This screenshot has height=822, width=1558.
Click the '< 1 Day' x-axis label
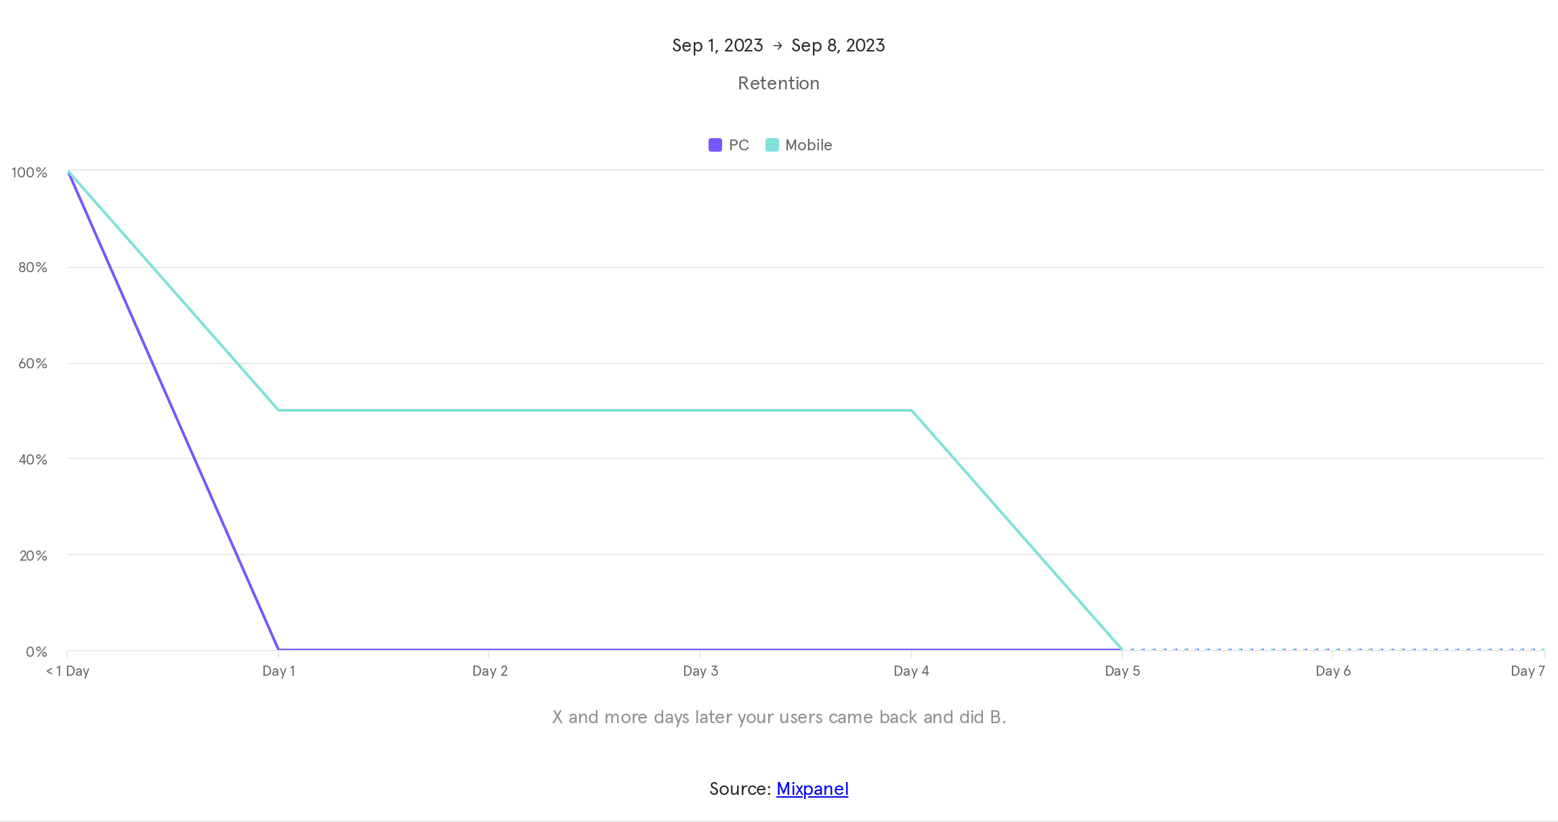pos(68,671)
